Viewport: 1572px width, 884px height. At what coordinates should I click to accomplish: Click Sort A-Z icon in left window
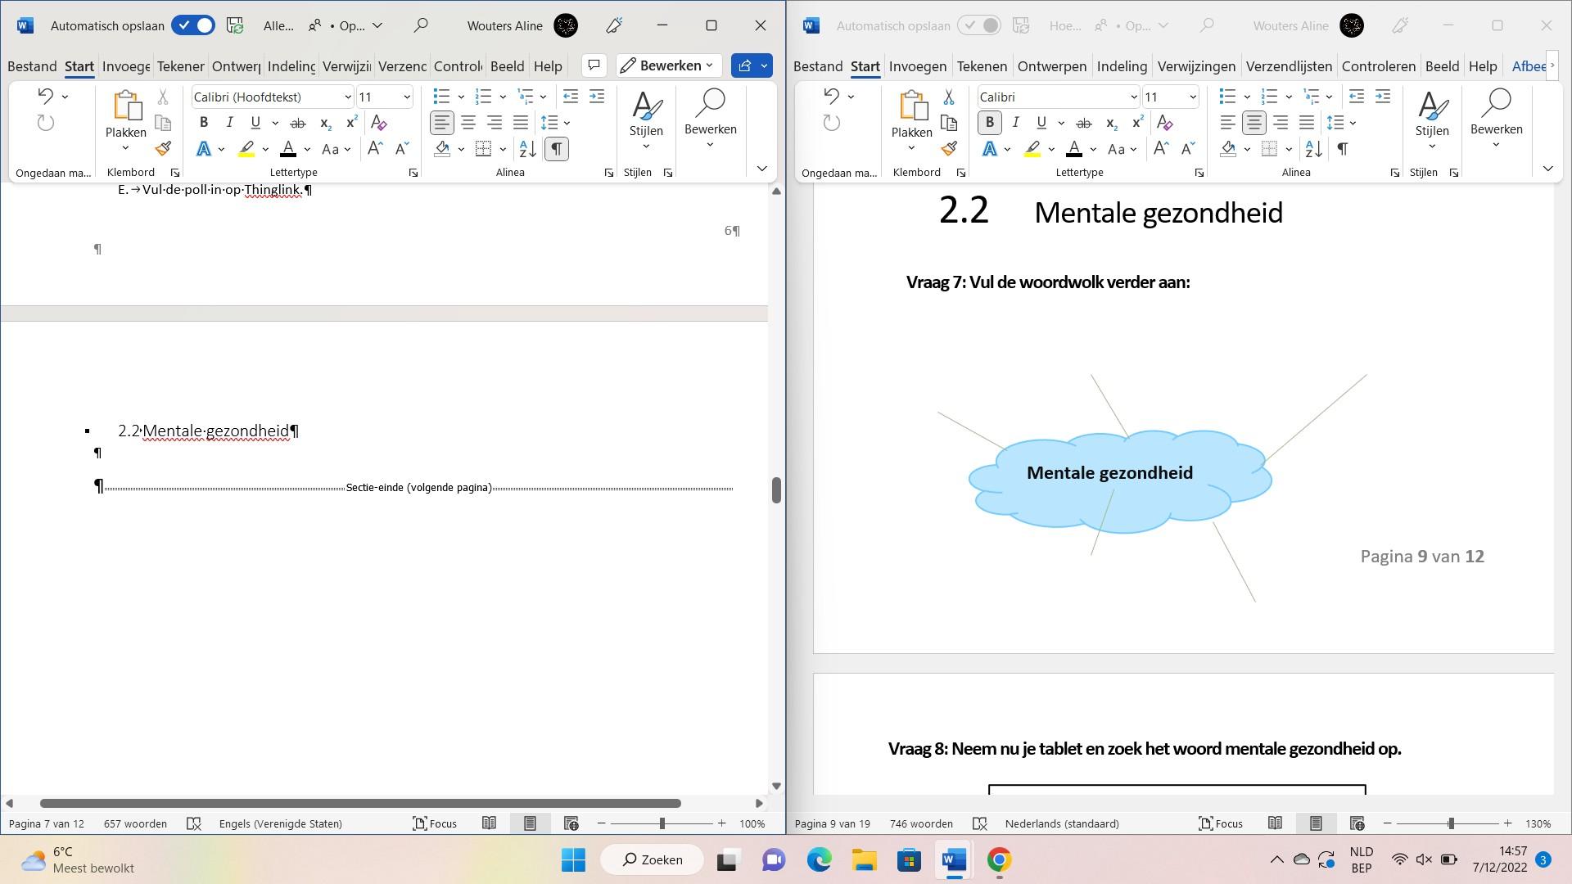(x=528, y=149)
